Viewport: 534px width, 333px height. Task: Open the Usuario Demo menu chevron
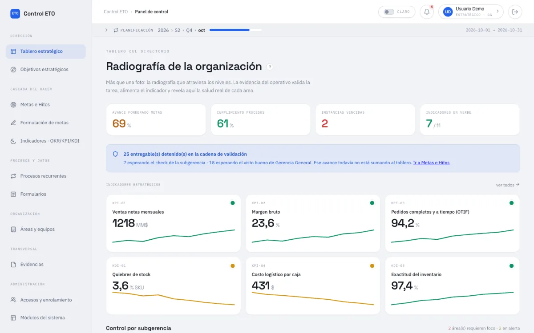click(x=498, y=12)
